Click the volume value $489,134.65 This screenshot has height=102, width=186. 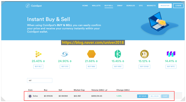point(97,96)
